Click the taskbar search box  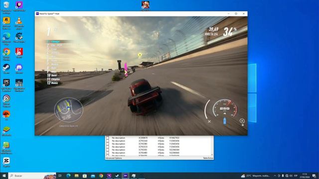tap(32, 176)
